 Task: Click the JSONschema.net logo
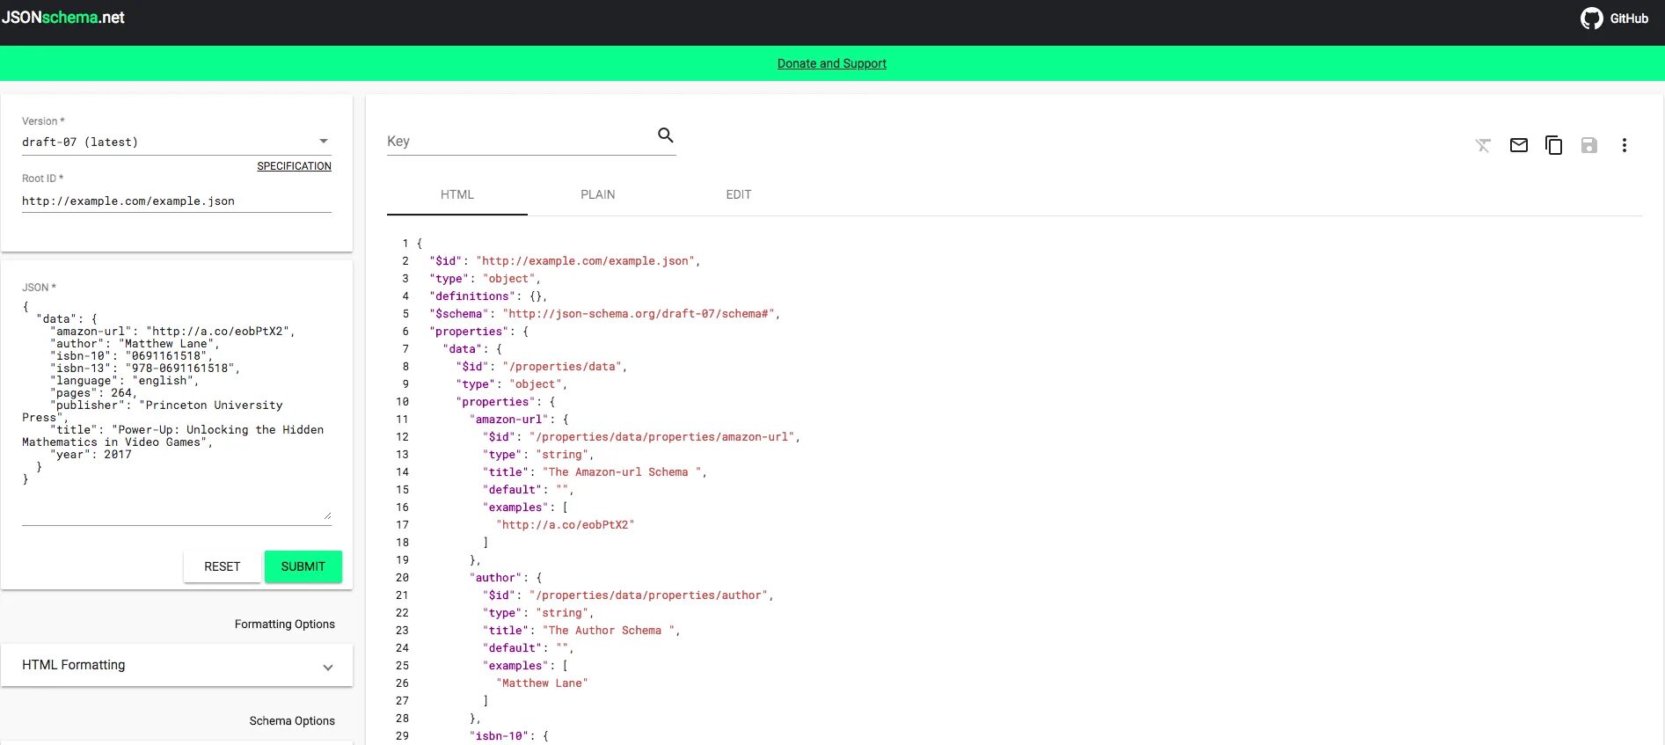[63, 18]
